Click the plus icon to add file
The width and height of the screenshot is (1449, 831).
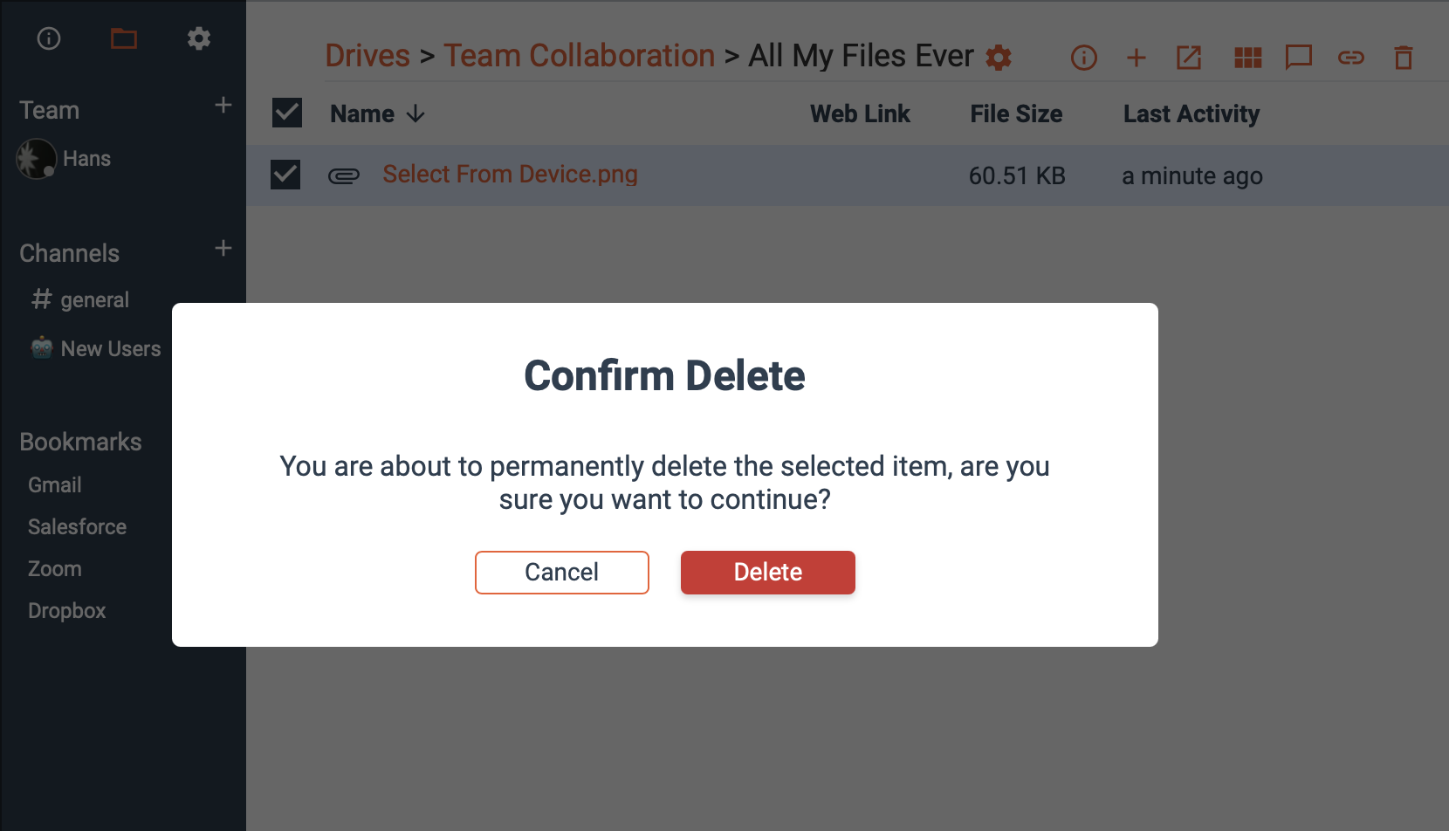[1136, 58]
